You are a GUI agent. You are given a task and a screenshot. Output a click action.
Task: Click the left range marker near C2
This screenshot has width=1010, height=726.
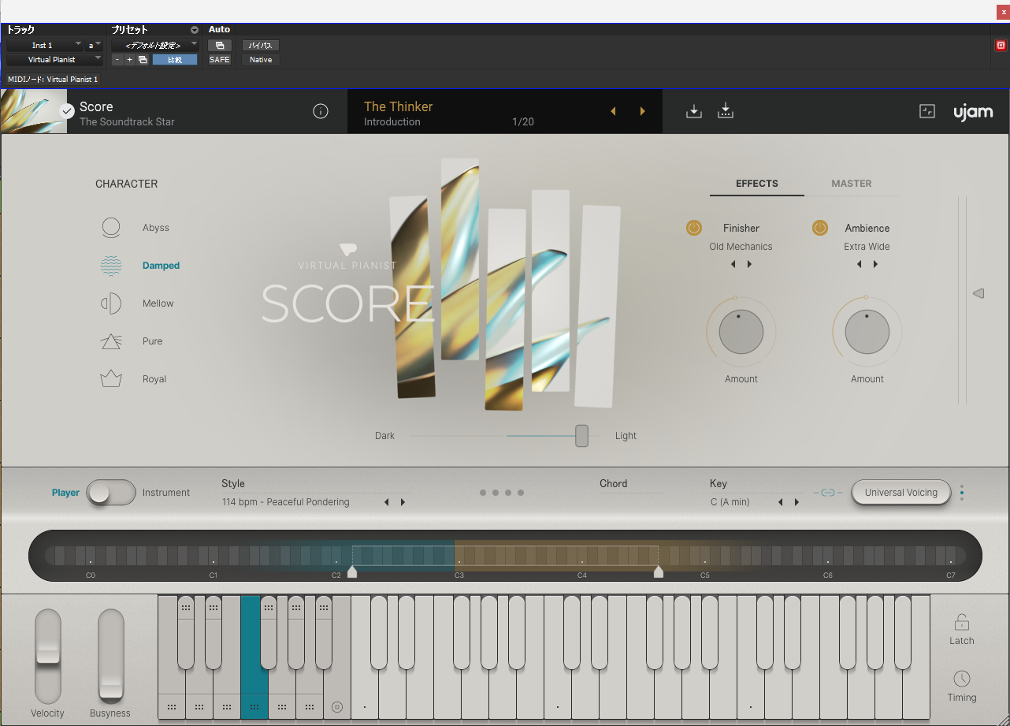pyautogui.click(x=352, y=571)
